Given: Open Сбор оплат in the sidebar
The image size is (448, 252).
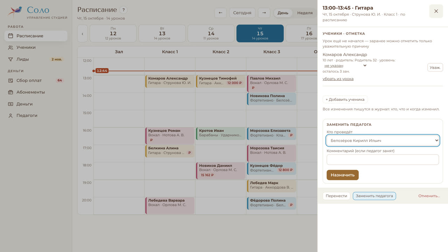Looking at the screenshot, I should pyautogui.click(x=36, y=80).
